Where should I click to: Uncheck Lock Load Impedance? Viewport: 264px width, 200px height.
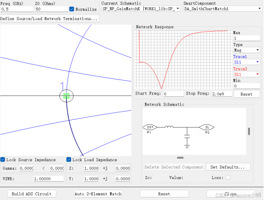point(69,159)
